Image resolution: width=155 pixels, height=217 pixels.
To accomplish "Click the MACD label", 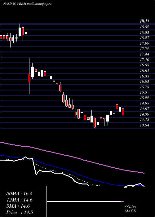I will (x=131, y=211).
